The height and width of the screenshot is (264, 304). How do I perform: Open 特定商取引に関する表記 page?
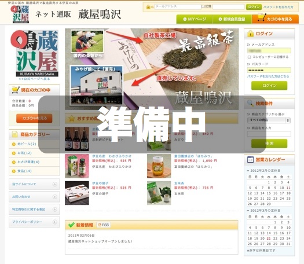(34, 210)
